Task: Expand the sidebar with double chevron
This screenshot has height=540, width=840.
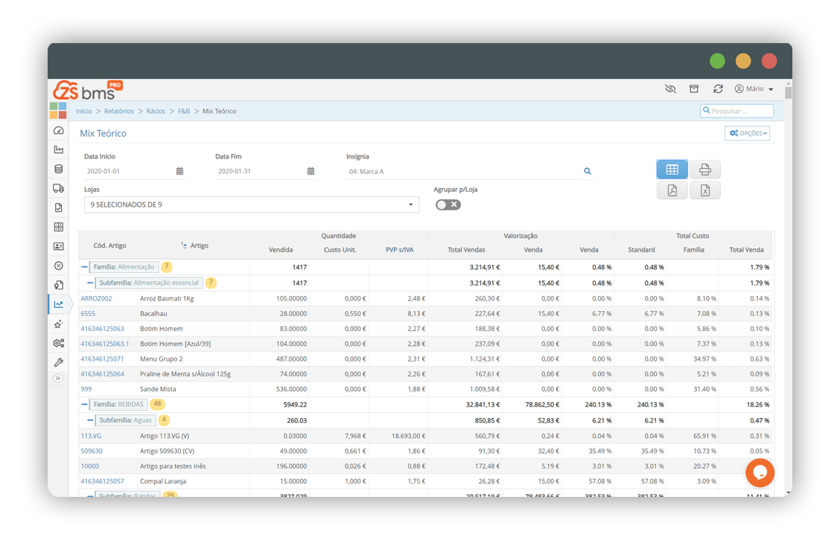Action: (58, 379)
